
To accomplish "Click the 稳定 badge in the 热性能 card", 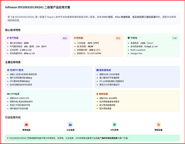I will pos(118,38).
